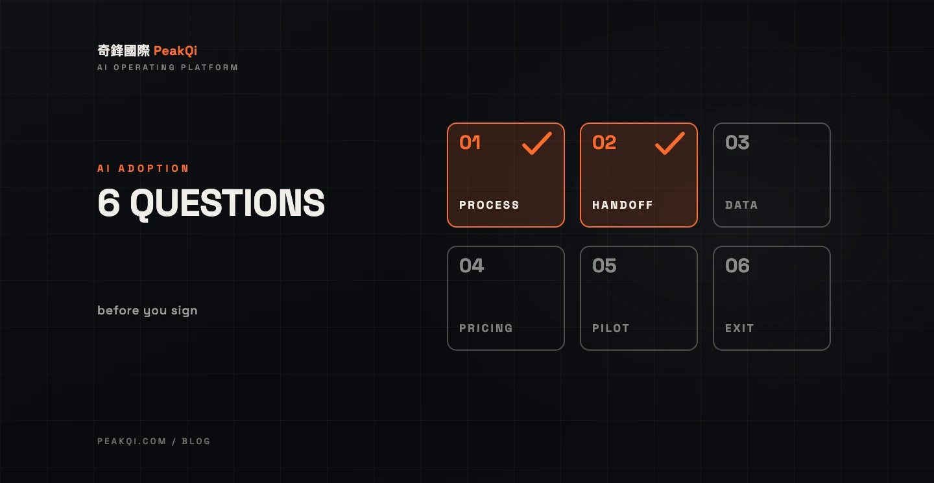Choose the 06 EXIT card
Image resolution: width=934 pixels, height=483 pixels.
(x=772, y=298)
